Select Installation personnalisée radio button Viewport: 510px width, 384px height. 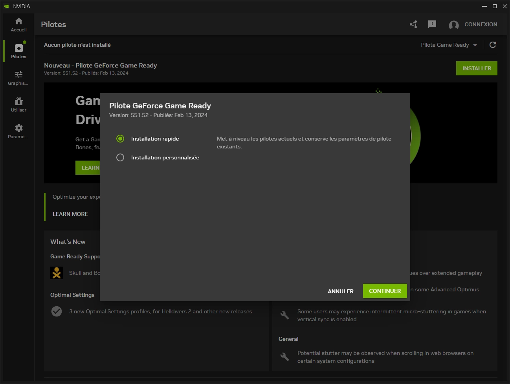pyautogui.click(x=120, y=157)
